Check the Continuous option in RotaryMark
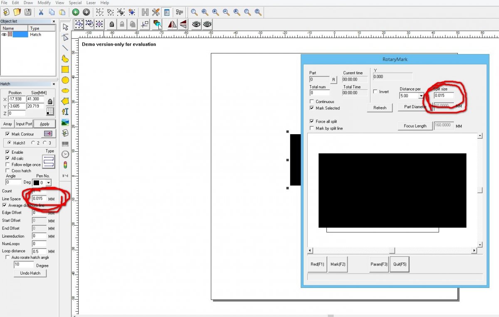499x317 pixels. coord(312,101)
